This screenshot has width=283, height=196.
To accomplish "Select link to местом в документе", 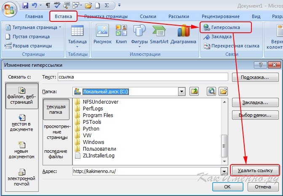I will [x=21, y=123].
